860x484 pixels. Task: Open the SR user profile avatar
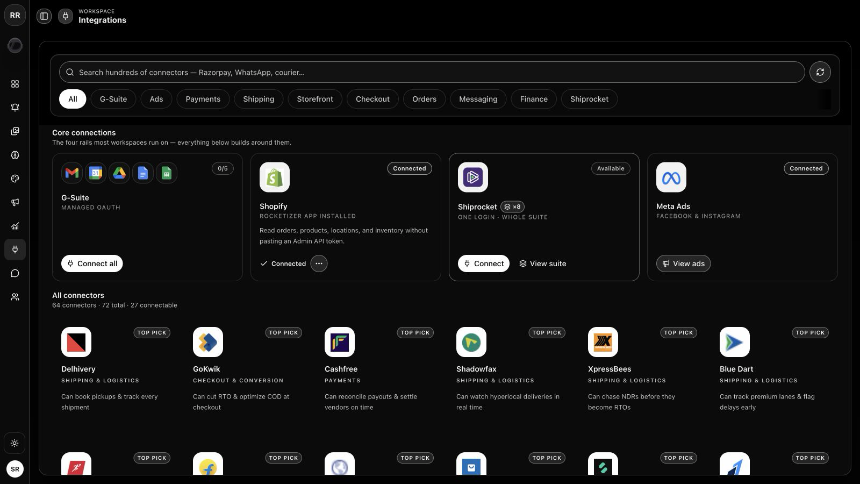pyautogui.click(x=15, y=469)
